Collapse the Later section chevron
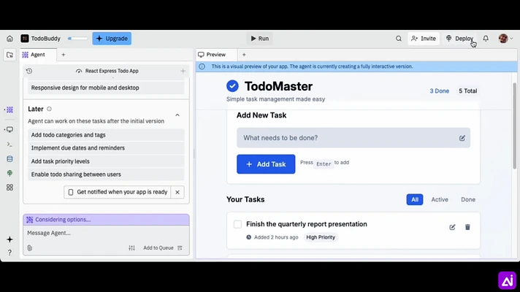Image resolution: width=520 pixels, height=292 pixels. click(177, 115)
